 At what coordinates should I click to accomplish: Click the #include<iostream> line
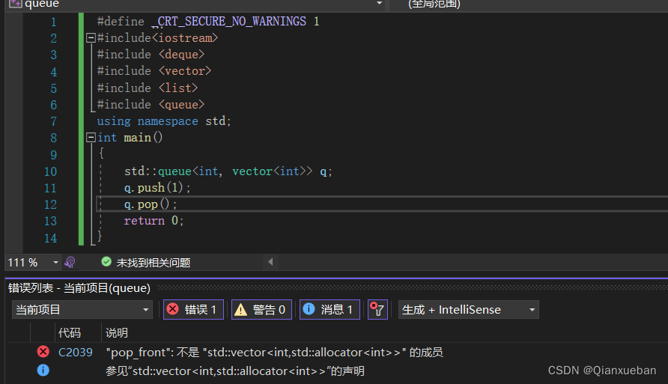[157, 38]
